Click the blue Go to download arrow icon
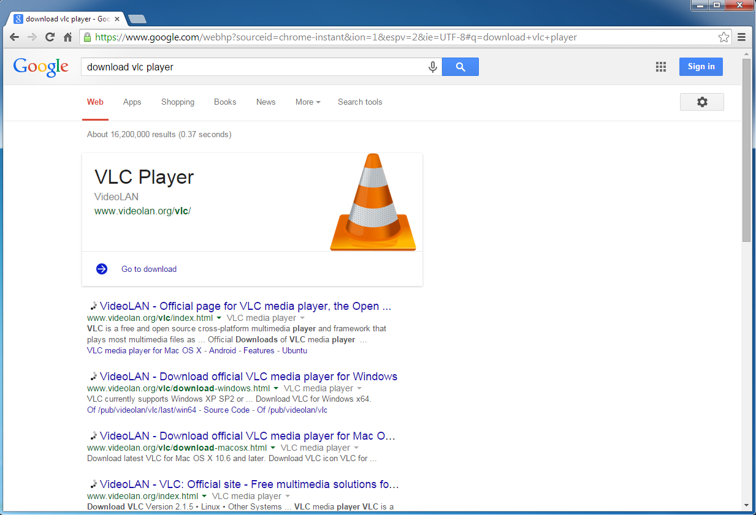 tap(102, 269)
